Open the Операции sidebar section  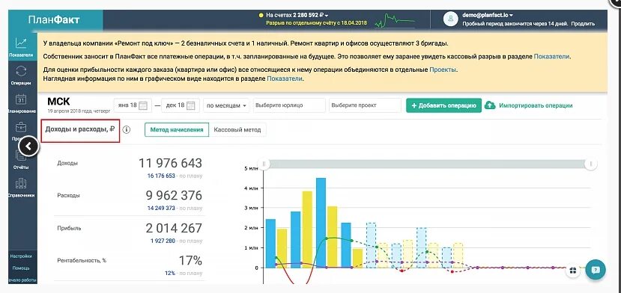[x=22, y=76]
